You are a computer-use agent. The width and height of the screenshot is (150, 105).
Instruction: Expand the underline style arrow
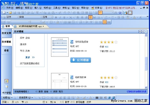(67, 17)
